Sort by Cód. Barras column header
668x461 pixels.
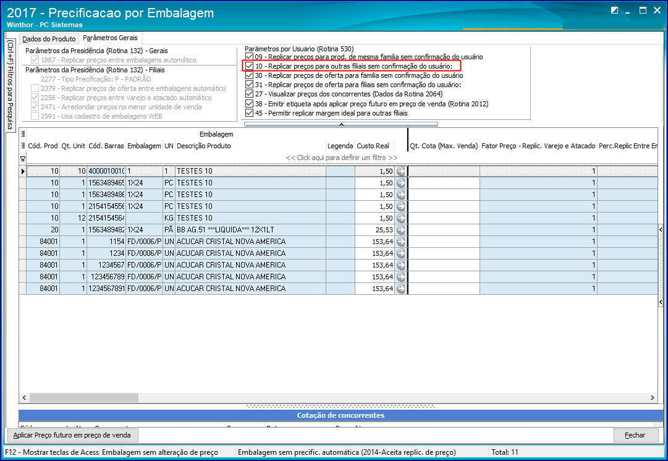pyautogui.click(x=106, y=146)
